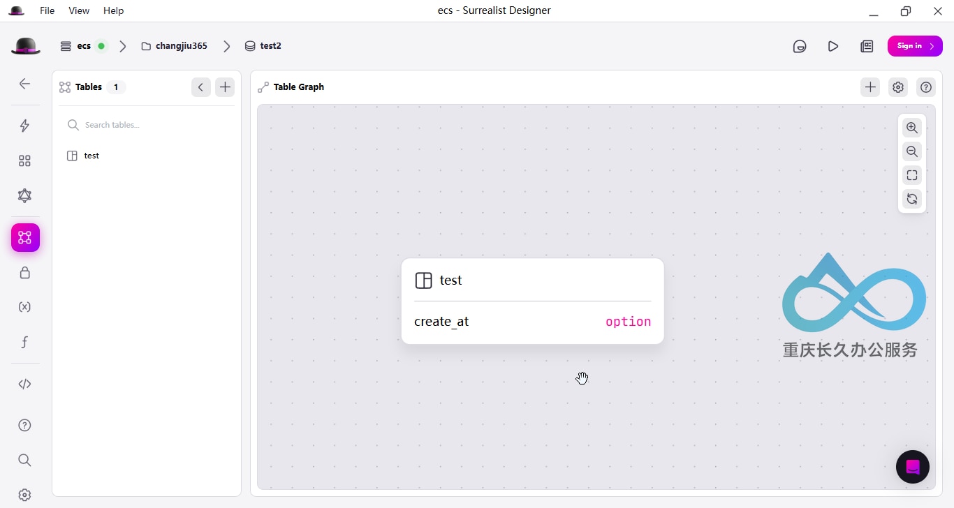Open Table Graph help icon
Screen dimensions: 954x508
point(926,87)
